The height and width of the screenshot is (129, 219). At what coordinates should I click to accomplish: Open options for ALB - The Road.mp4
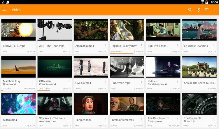point(69,46)
